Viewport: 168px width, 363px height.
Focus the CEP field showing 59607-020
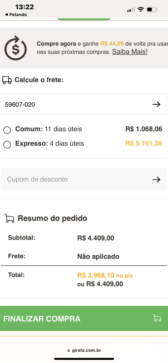coord(84,104)
